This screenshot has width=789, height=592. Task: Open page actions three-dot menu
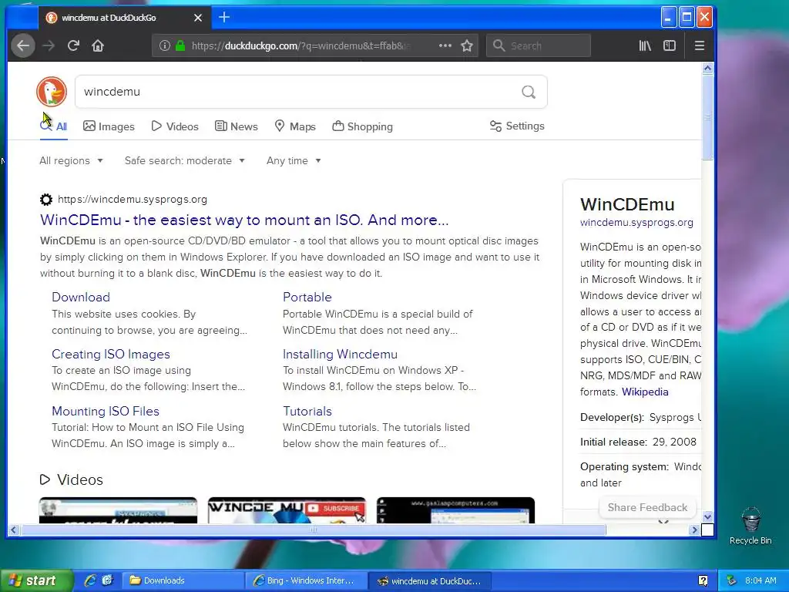click(445, 45)
